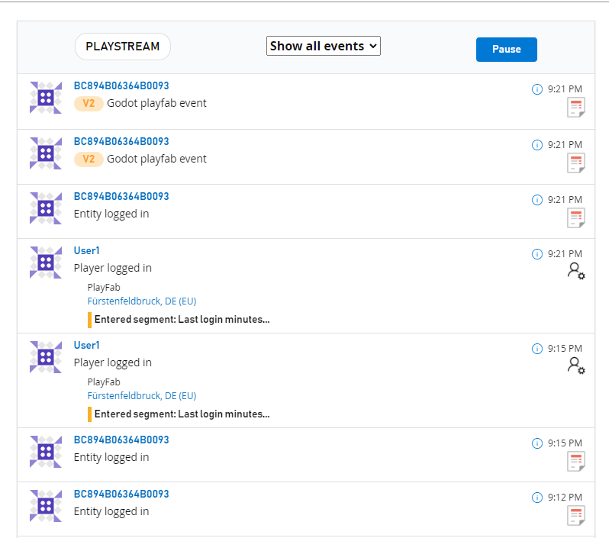Viewport: 609px width, 538px height.
Task: Select 'Entered segment' text in 9:21 PM login
Action: 182,319
